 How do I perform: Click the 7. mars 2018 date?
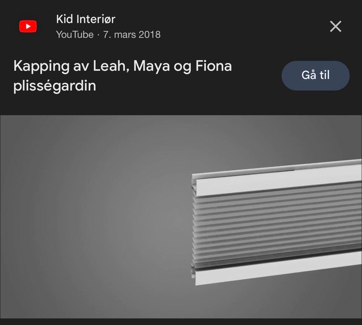(x=132, y=35)
